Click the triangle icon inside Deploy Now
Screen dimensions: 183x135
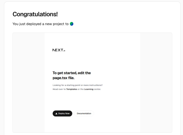(x=56, y=114)
